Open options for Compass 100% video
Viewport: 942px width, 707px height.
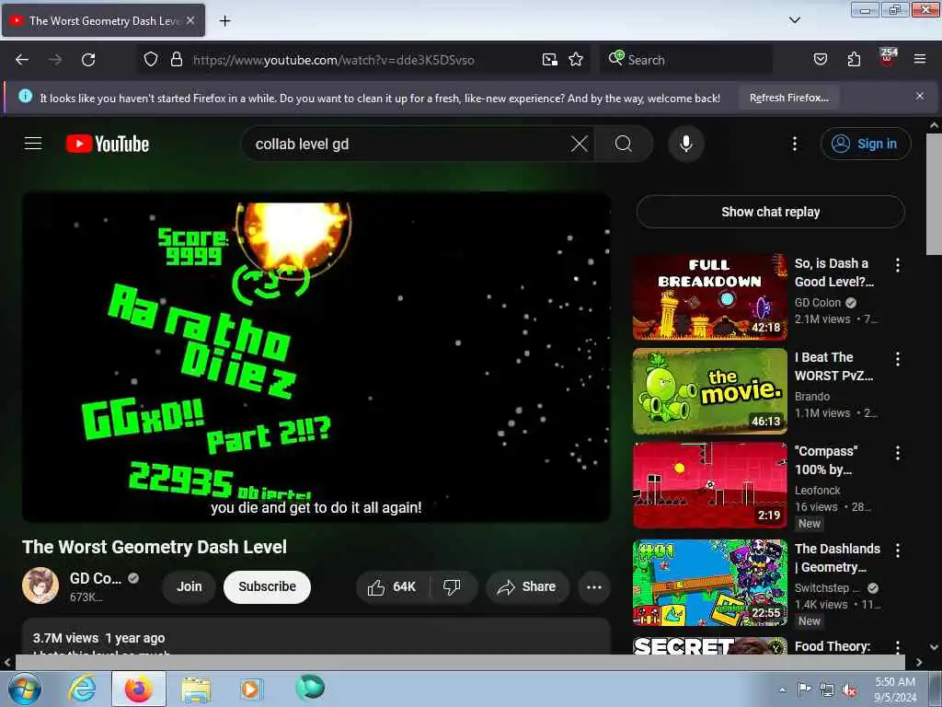[x=898, y=453]
